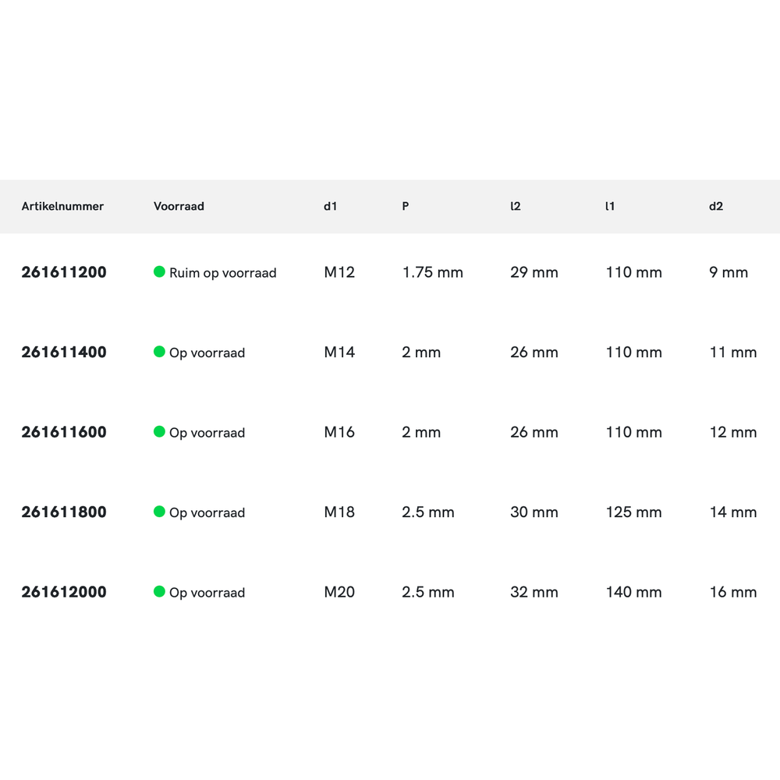Click the green stock indicator for 261611400
Screen dimensions: 780x780
click(159, 352)
